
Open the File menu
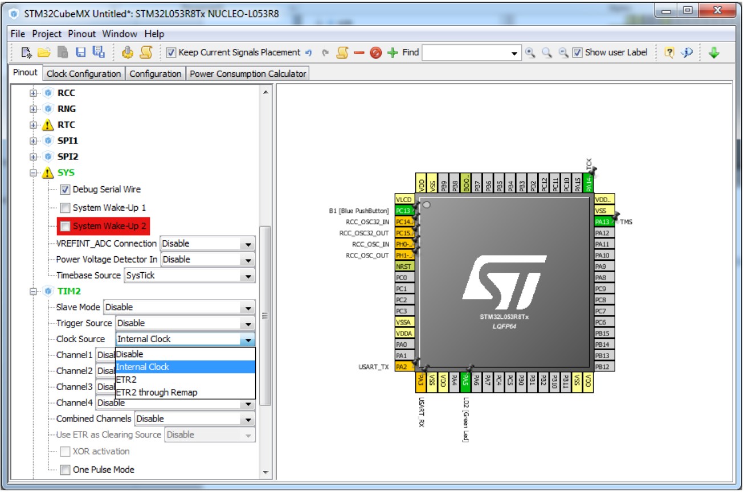coord(18,34)
